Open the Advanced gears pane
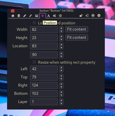Viewport: 115px width, 116px height. (x=54, y=16)
